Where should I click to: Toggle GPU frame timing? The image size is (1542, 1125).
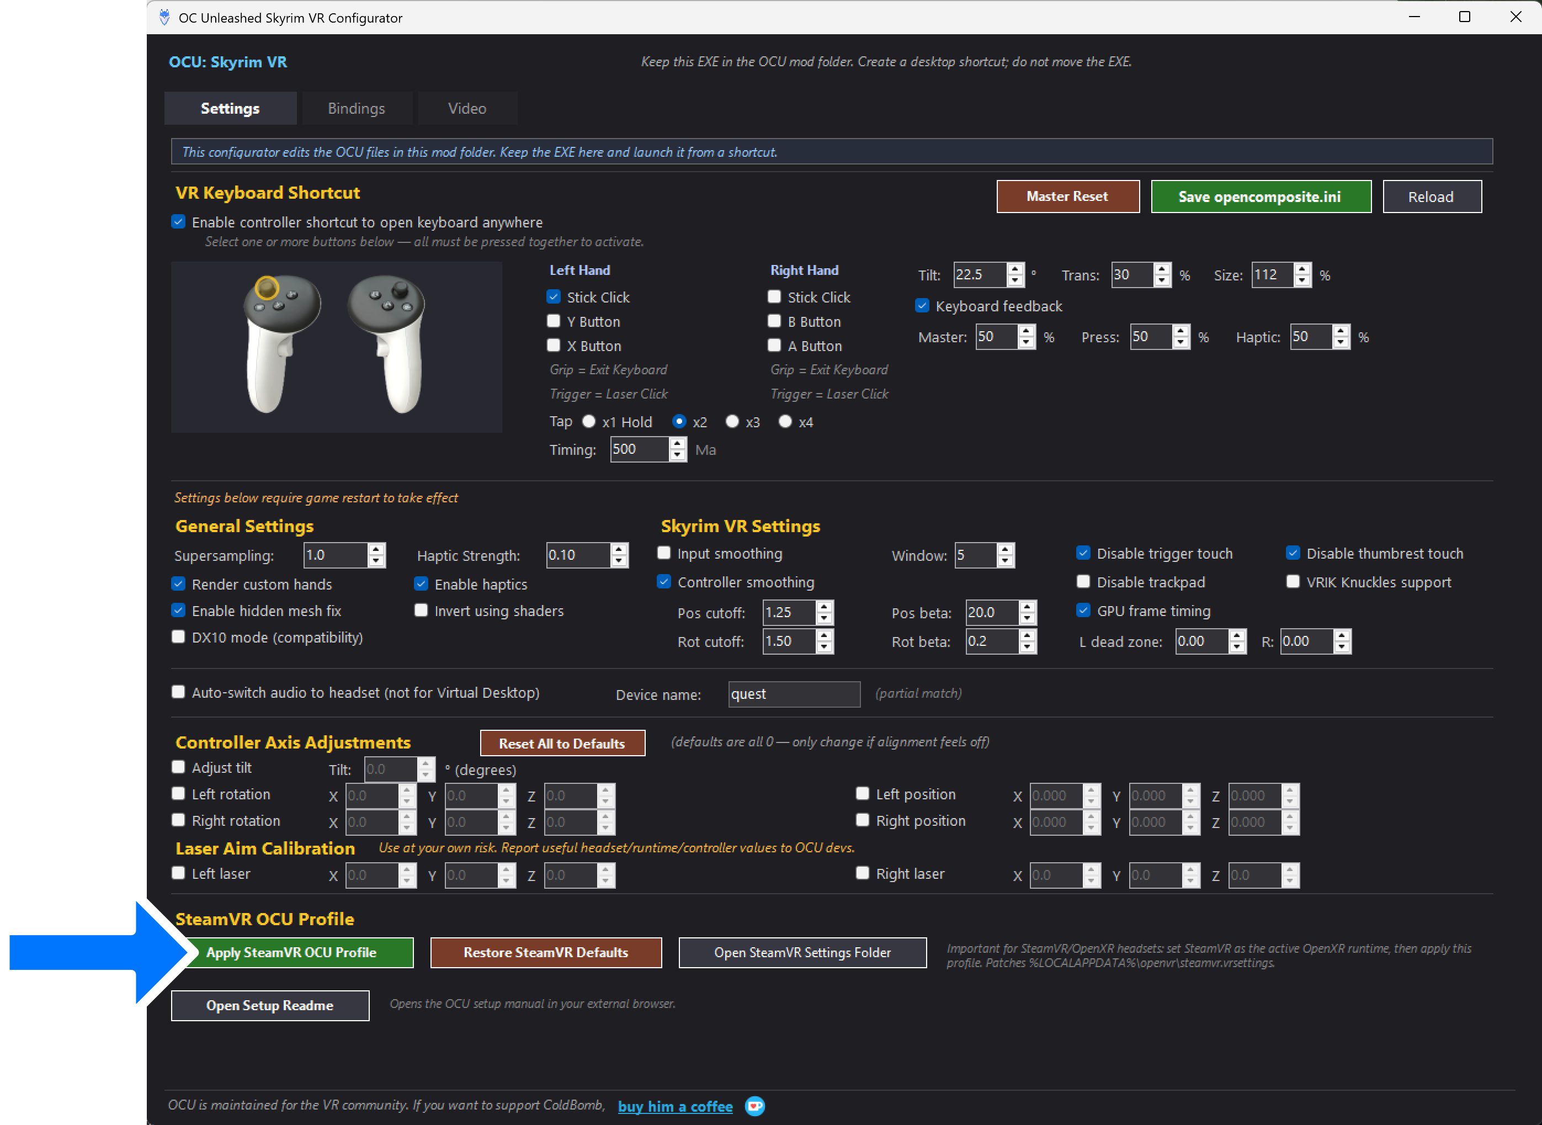tap(1083, 611)
